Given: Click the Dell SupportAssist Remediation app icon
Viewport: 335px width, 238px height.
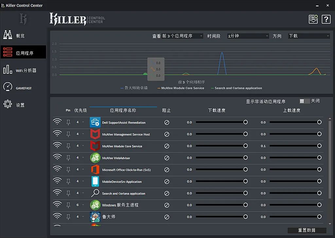Looking at the screenshot, I should [x=95, y=122].
